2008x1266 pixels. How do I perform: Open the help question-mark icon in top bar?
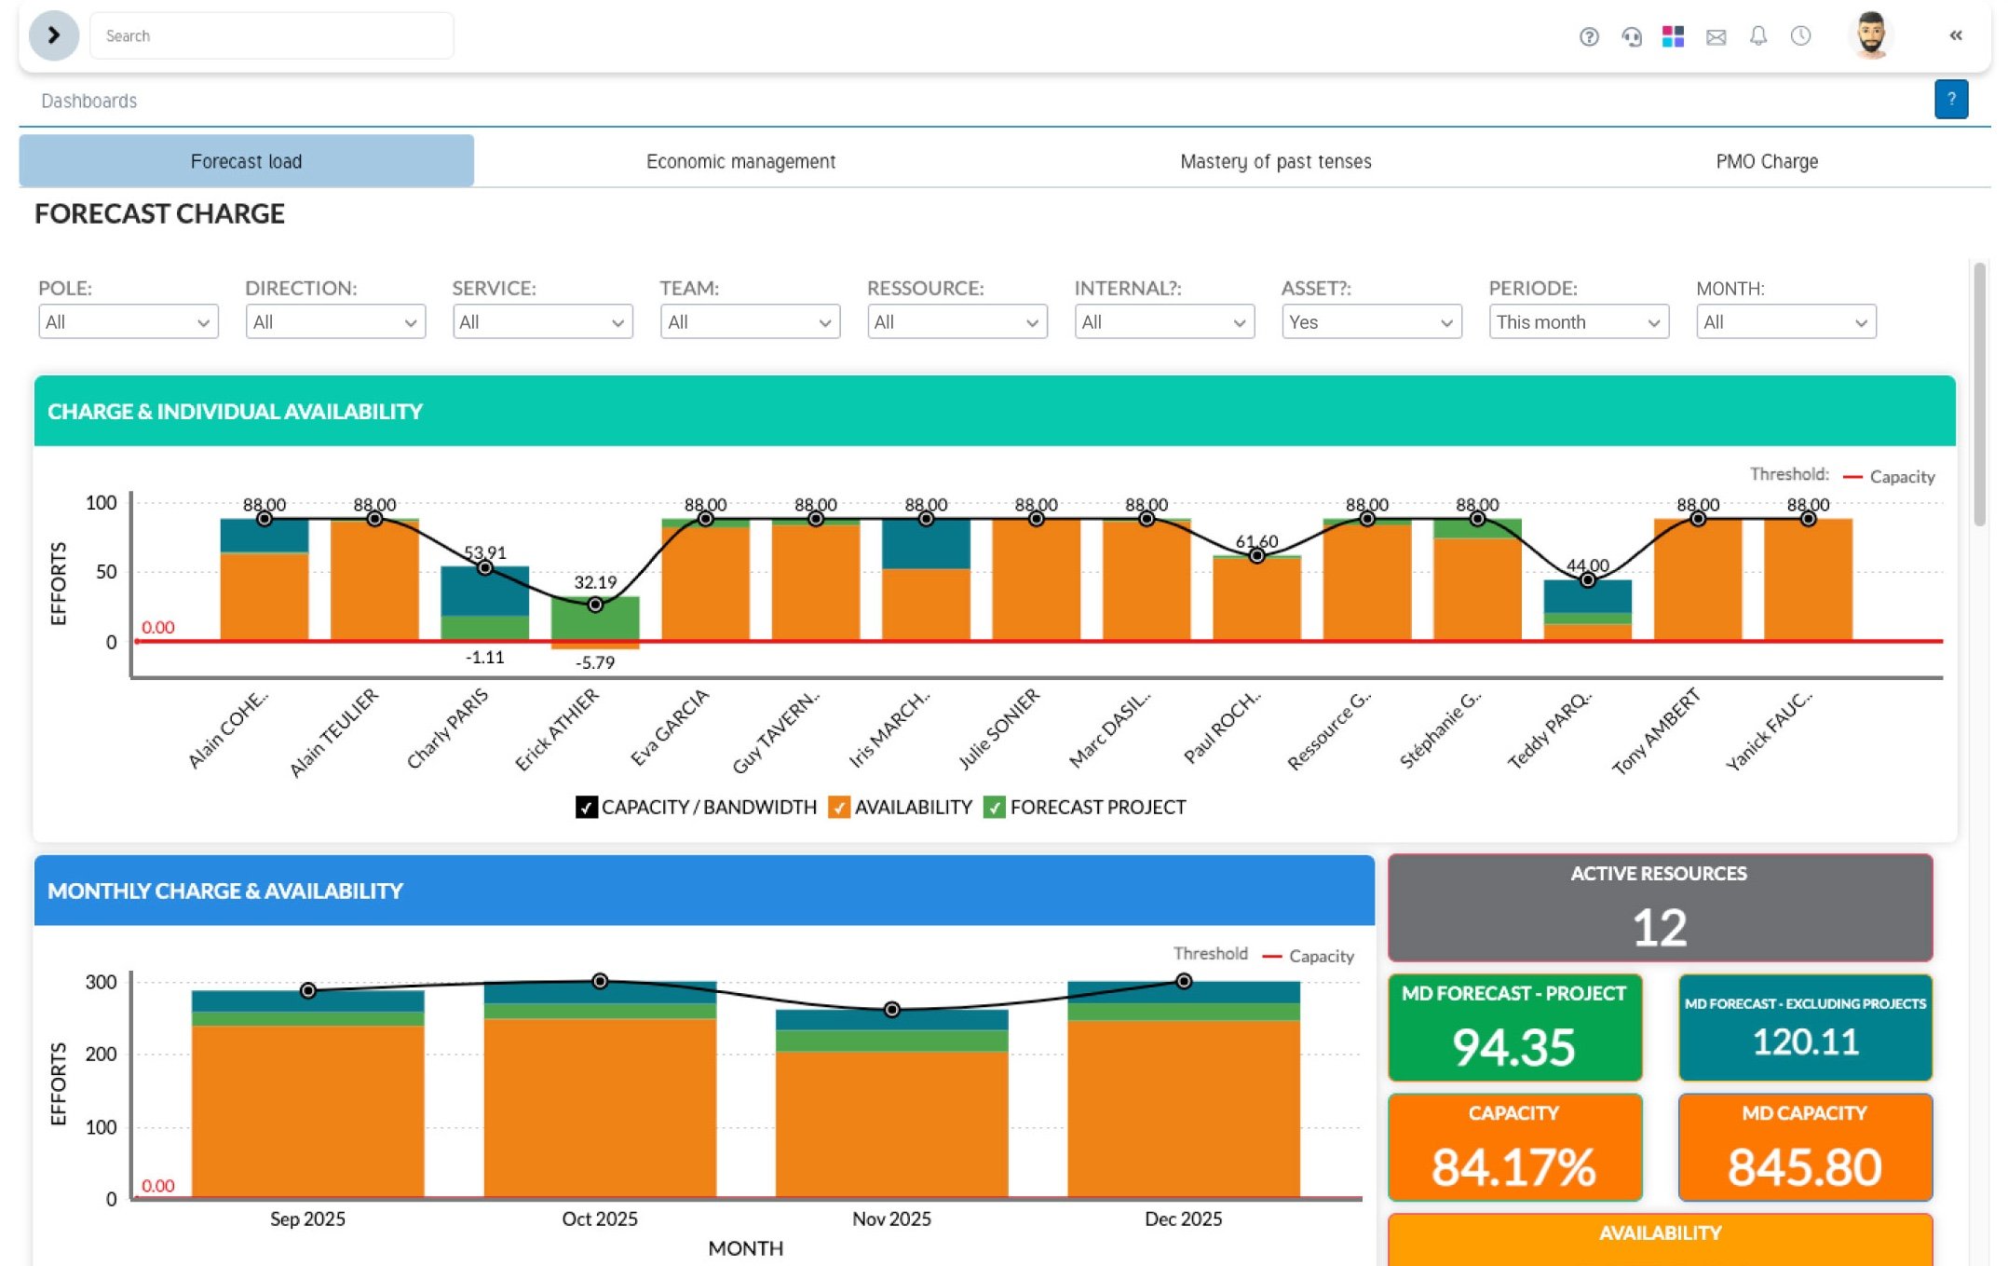coord(1589,36)
